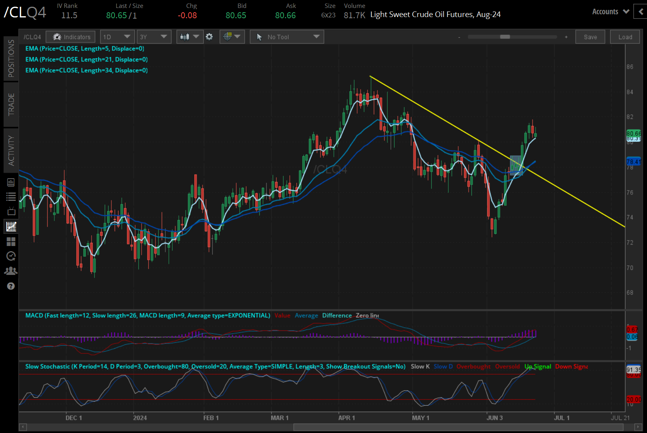Open the live TV icon in sidebar
This screenshot has width=647, height=433.
coord(11,212)
